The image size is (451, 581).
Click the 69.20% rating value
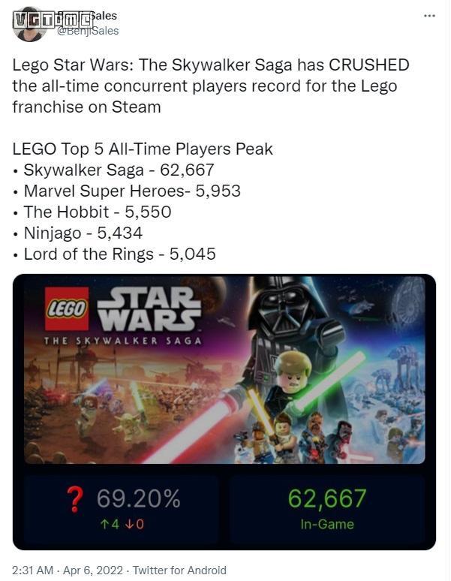point(139,498)
